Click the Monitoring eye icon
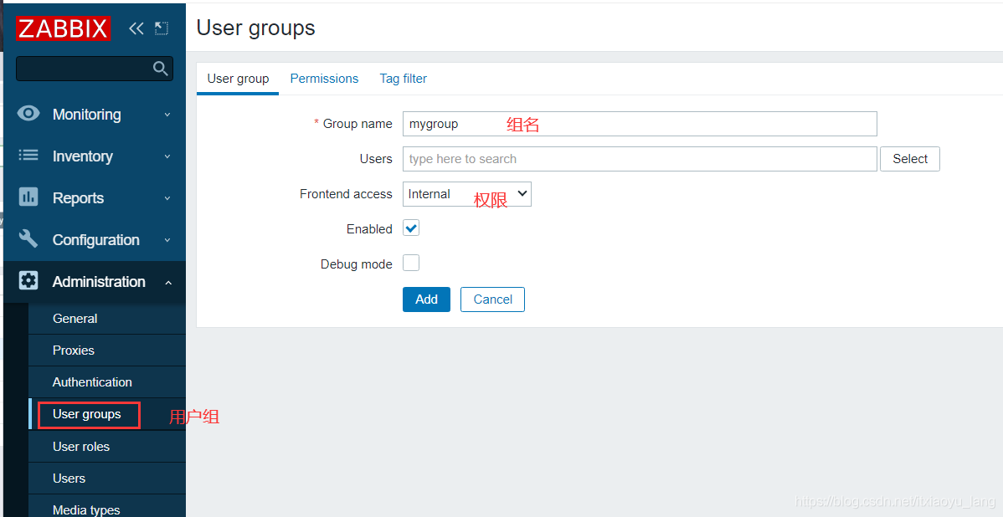The image size is (1003, 517). 28,114
